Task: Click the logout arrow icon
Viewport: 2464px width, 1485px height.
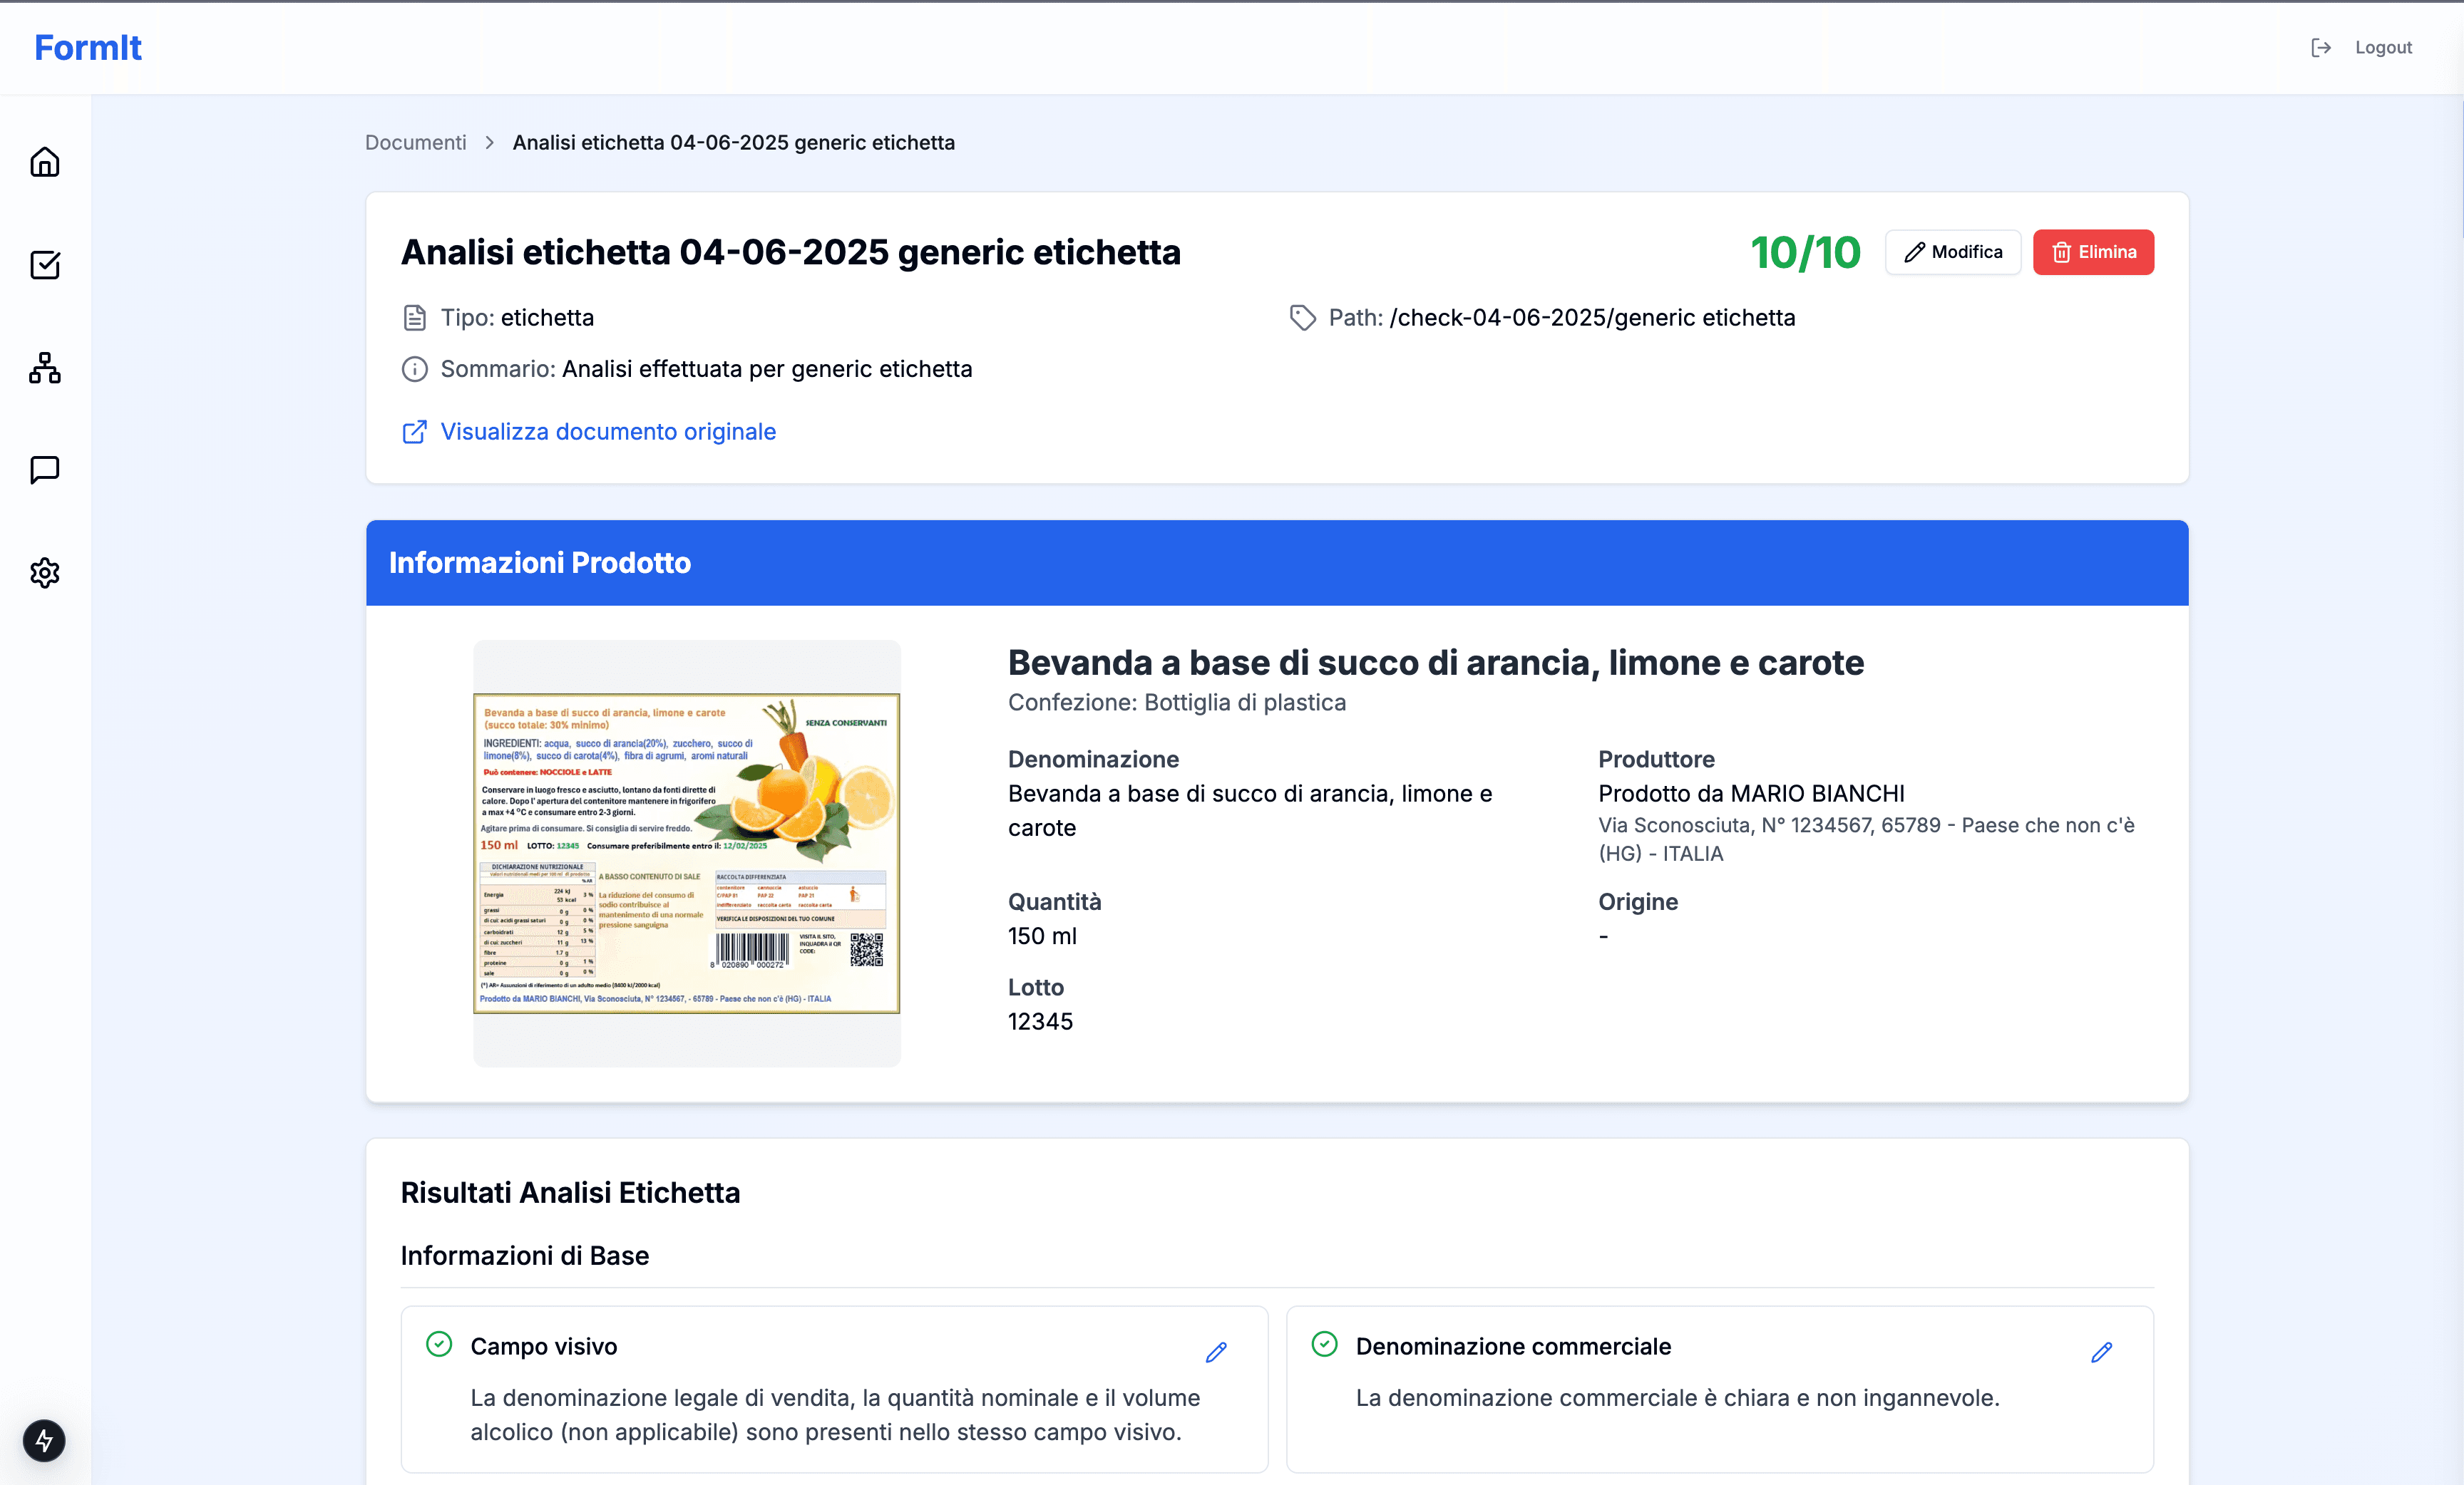Action: click(x=2321, y=48)
